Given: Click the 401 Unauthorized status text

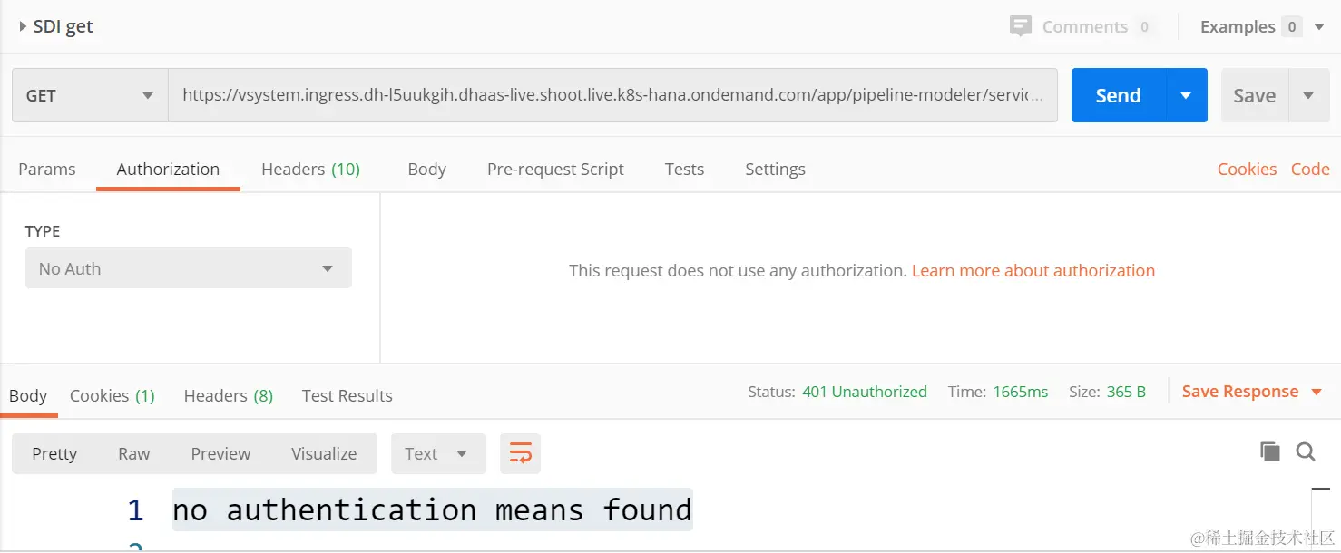Looking at the screenshot, I should [x=865, y=392].
